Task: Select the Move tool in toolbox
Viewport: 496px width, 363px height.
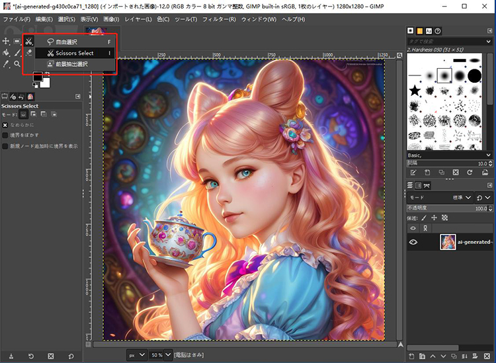Action: (6, 41)
